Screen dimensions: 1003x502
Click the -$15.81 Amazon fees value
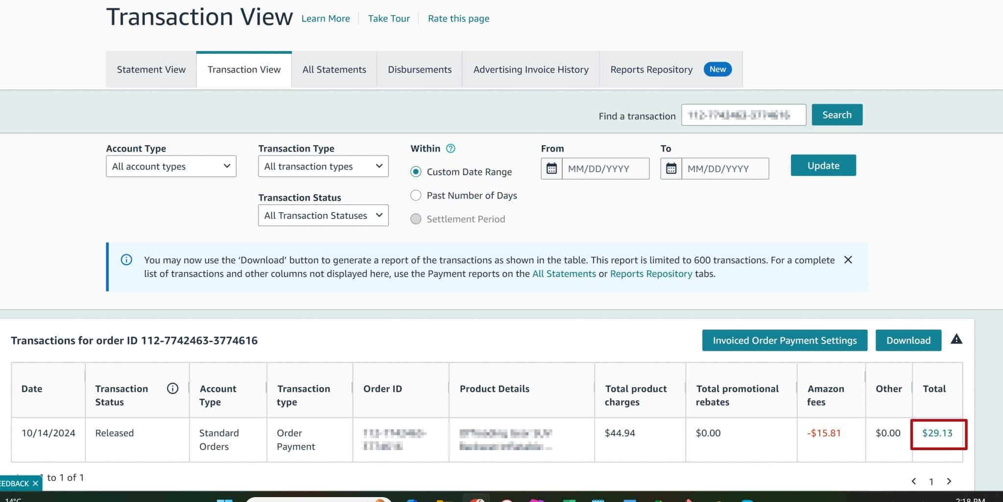[824, 433]
